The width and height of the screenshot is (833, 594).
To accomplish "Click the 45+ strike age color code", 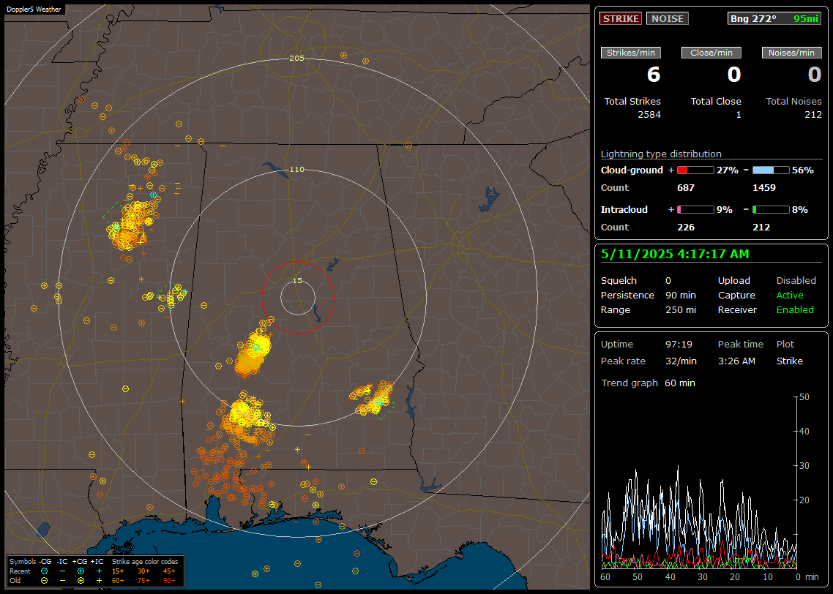I will tap(169, 571).
